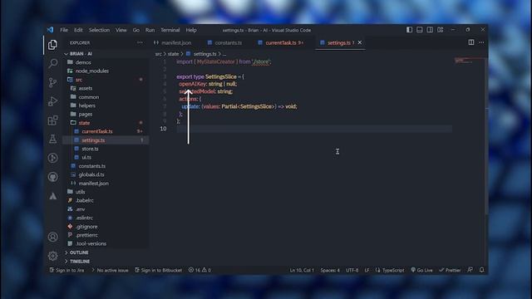532x299 pixels.
Task: Click Spaces: 4 indentation setting
Action: [x=330, y=270]
